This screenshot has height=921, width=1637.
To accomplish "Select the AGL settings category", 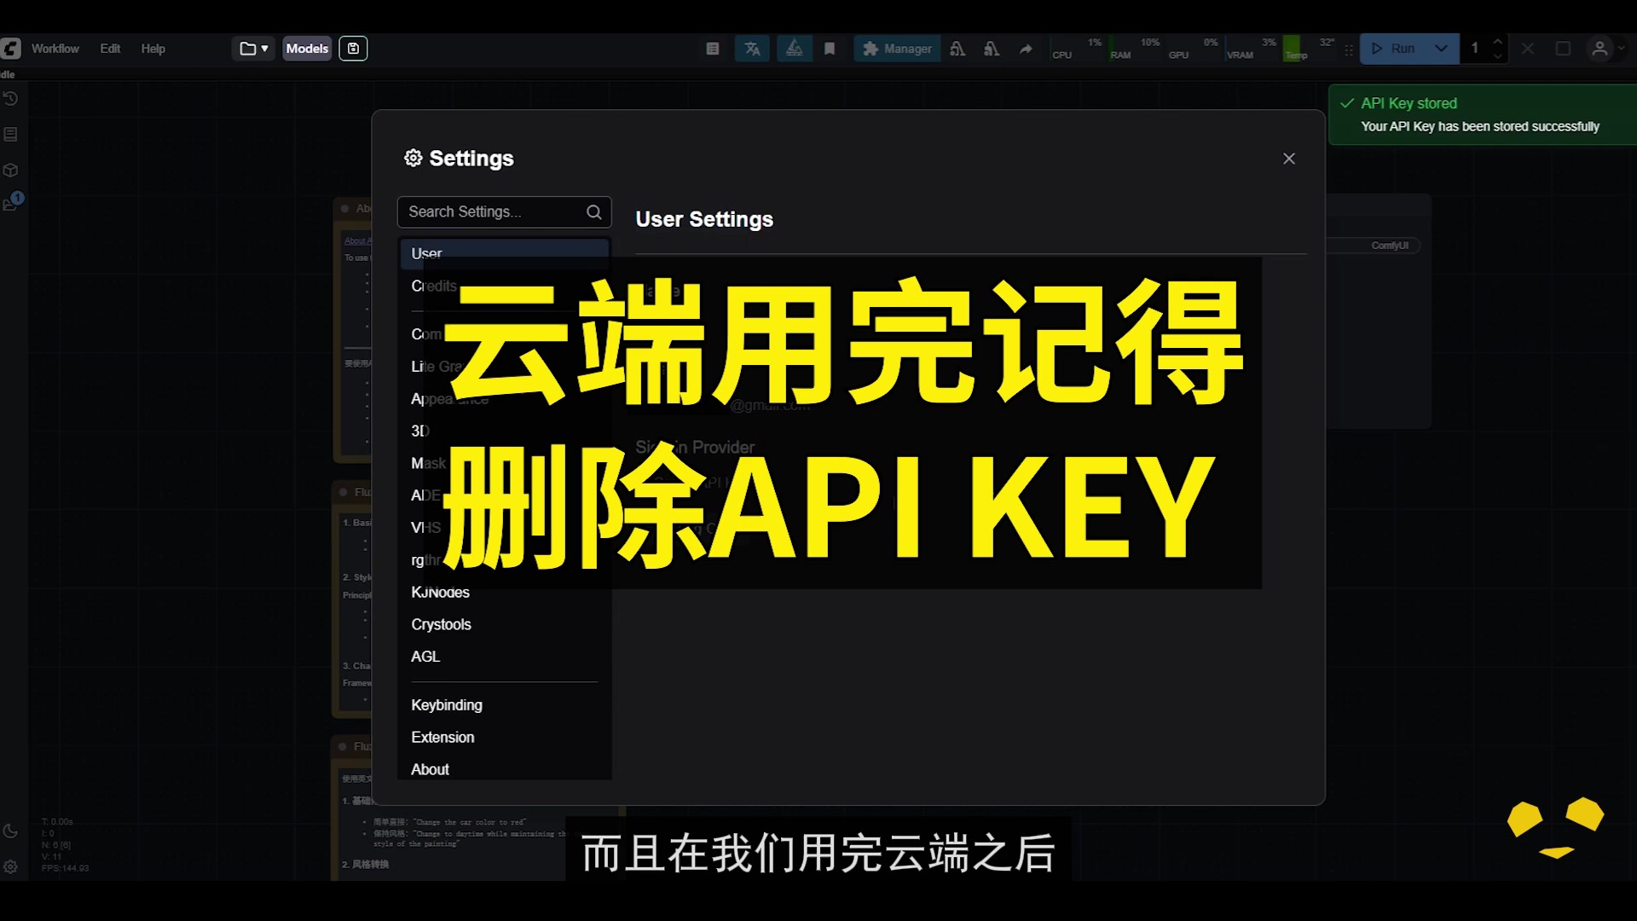I will pos(505,657).
